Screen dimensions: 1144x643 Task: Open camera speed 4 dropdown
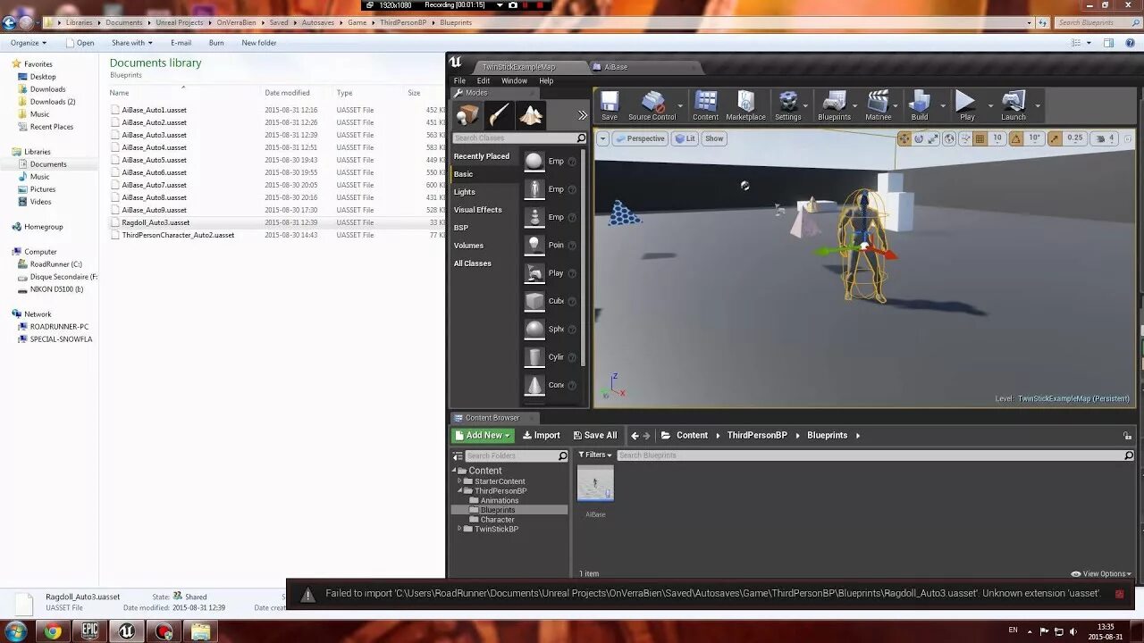tap(1106, 138)
